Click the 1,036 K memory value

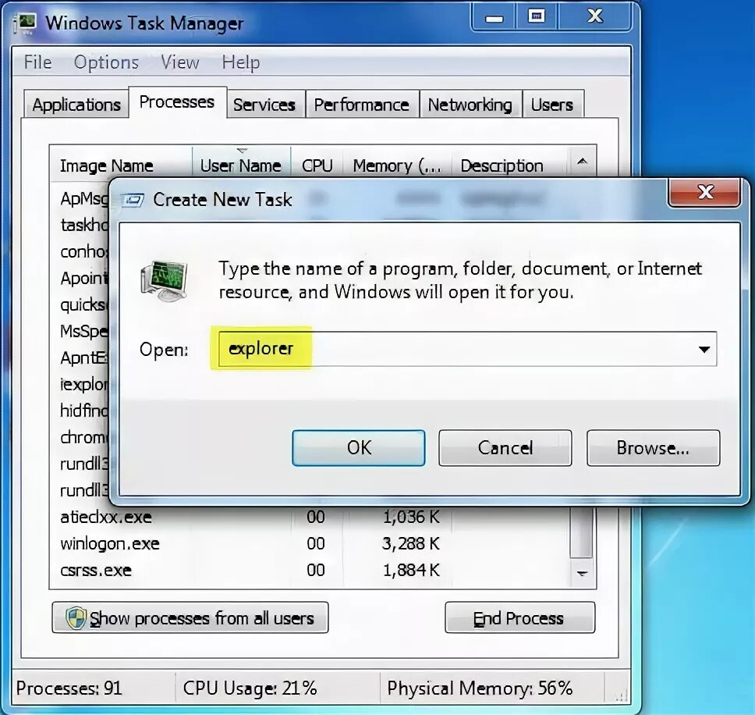point(411,517)
